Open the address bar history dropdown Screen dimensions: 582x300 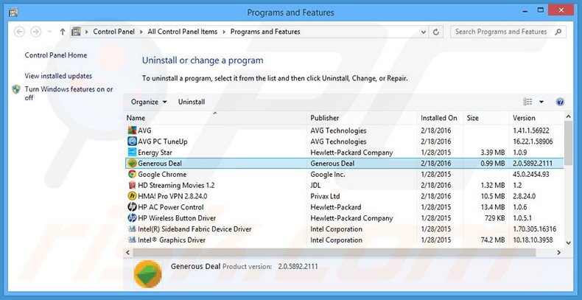pos(424,32)
